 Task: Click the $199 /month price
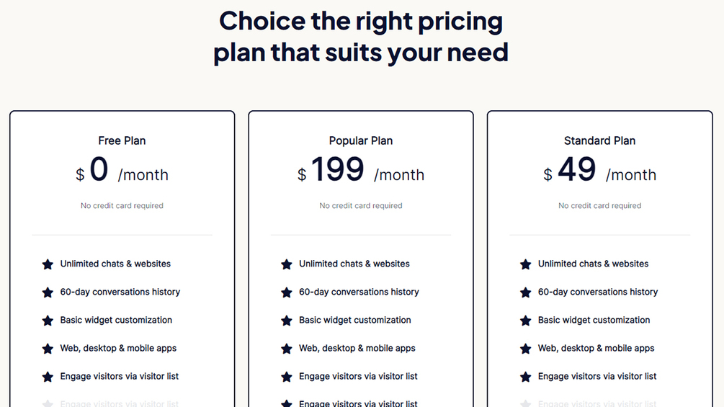point(360,171)
